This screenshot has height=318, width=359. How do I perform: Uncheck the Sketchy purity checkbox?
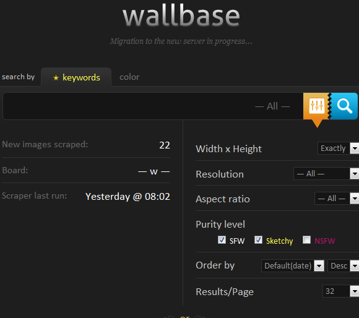coord(258,240)
